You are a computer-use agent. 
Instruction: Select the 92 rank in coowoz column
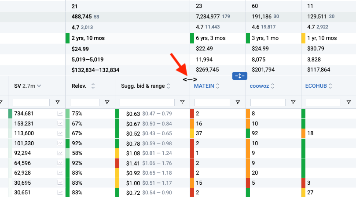coord(255,133)
